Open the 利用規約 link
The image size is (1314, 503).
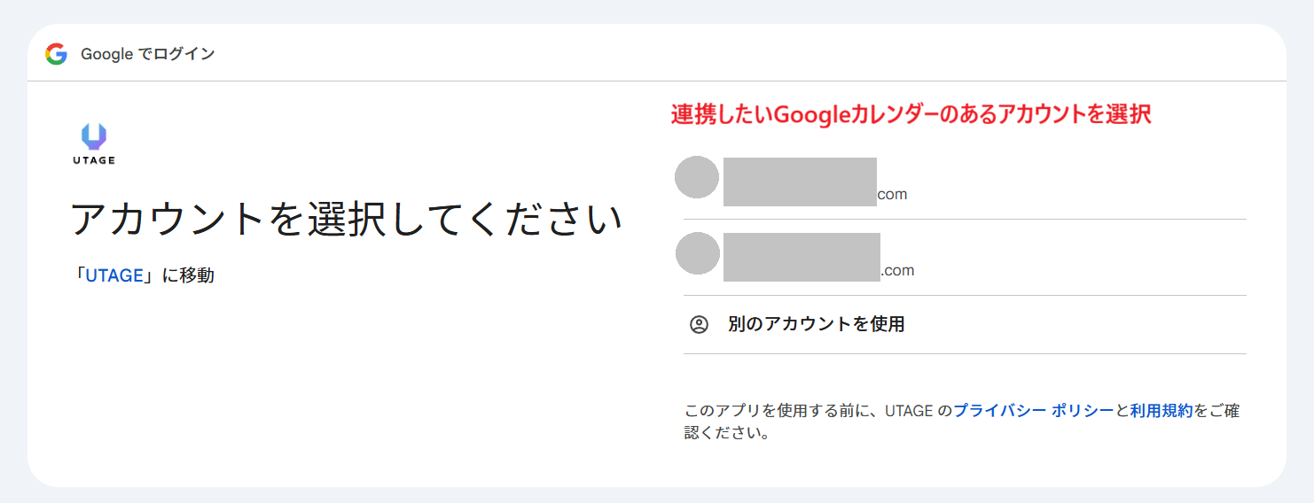click(x=1161, y=411)
